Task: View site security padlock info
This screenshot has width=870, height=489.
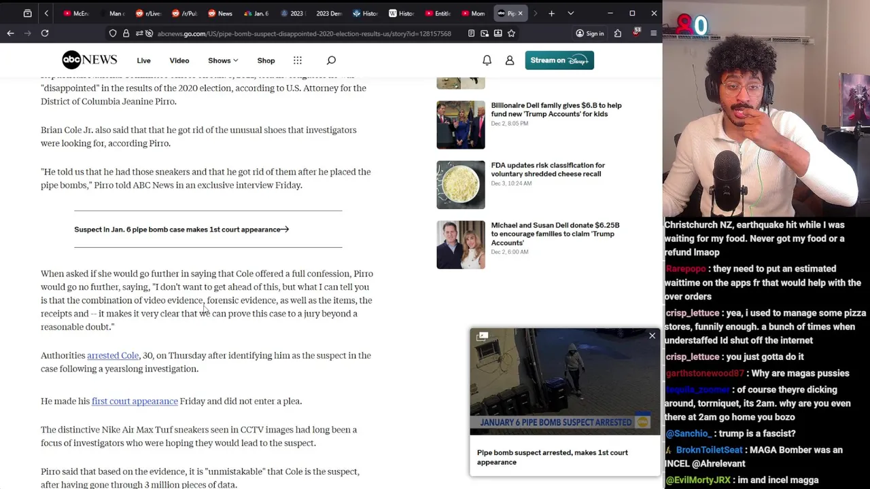Action: (x=126, y=33)
